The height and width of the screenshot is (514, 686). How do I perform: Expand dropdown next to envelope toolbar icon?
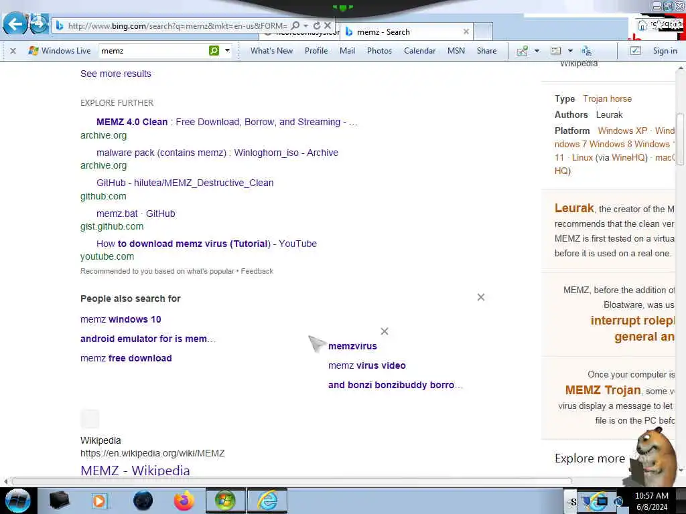click(570, 51)
